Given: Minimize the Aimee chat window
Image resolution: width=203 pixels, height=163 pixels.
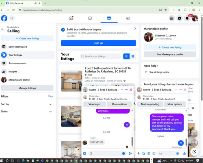Looking at the screenshot, I should 180,90.
